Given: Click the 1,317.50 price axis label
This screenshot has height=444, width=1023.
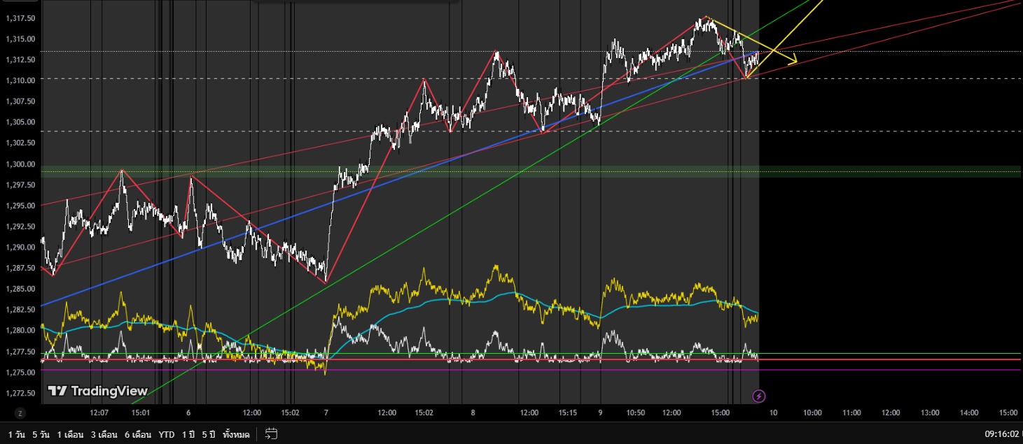Looking at the screenshot, I should (20, 18).
